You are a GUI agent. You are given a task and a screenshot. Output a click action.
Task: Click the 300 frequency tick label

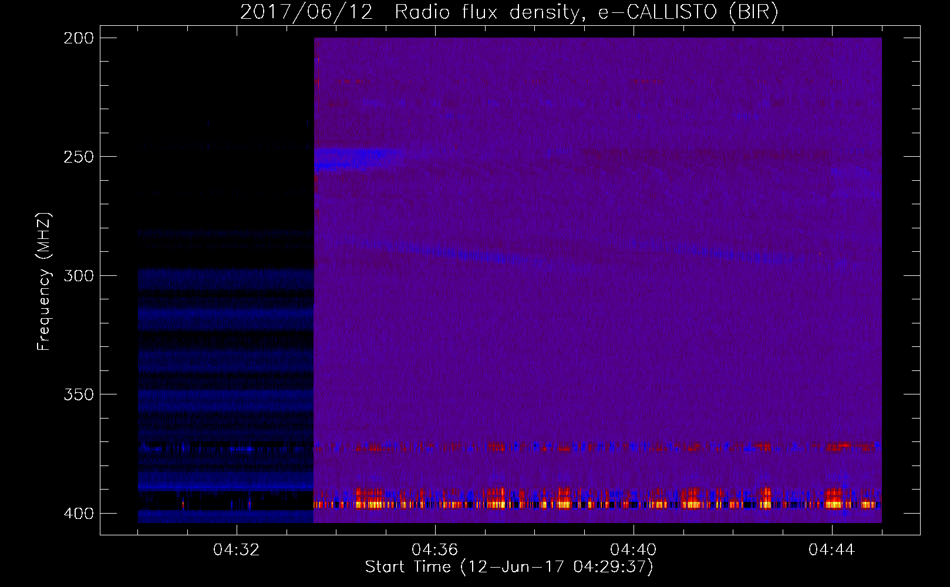79,276
